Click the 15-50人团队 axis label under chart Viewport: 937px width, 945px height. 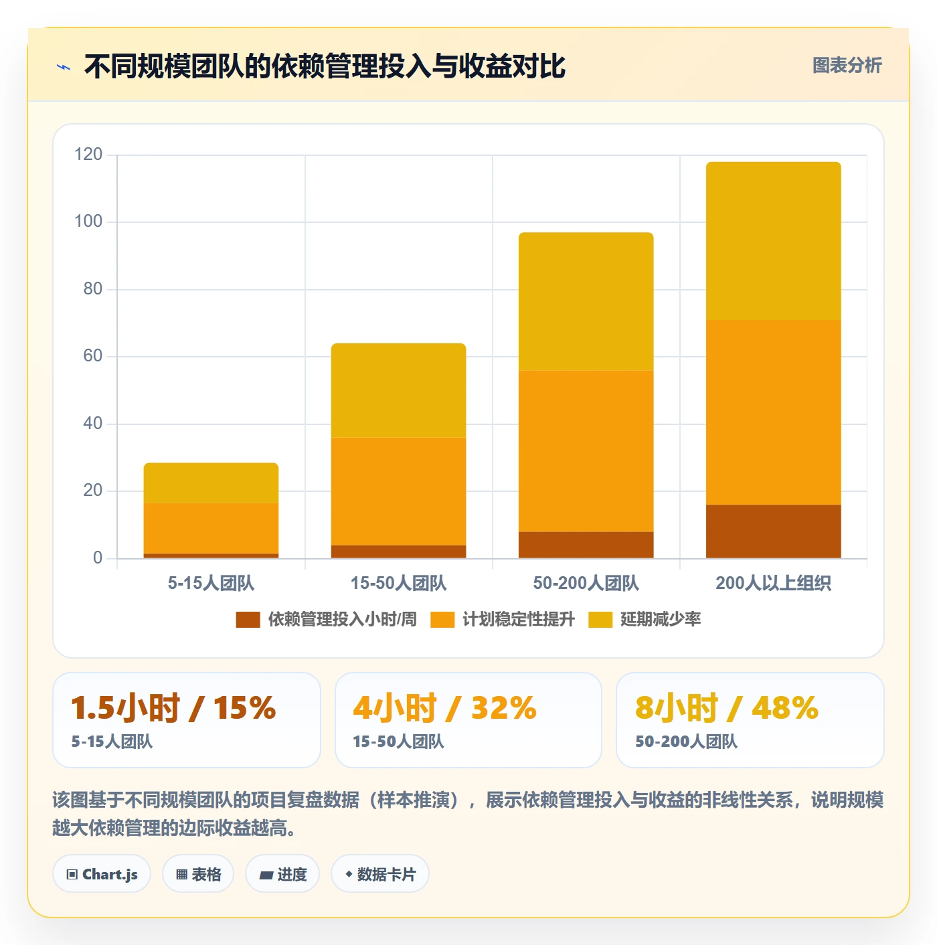coord(398,583)
